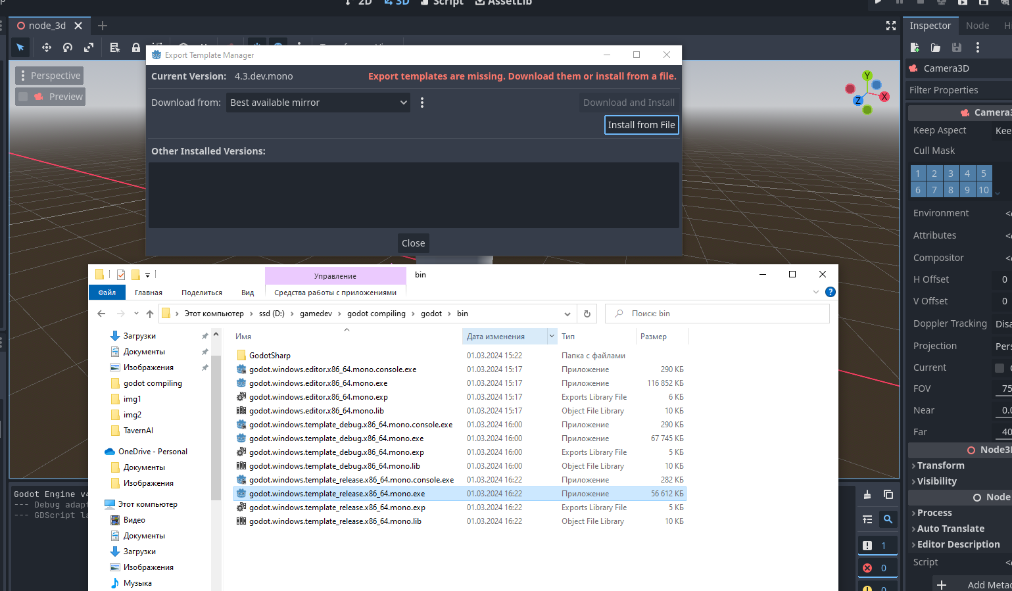Image resolution: width=1012 pixels, height=591 pixels.
Task: Save the currently edited resource icon
Action: tap(957, 47)
